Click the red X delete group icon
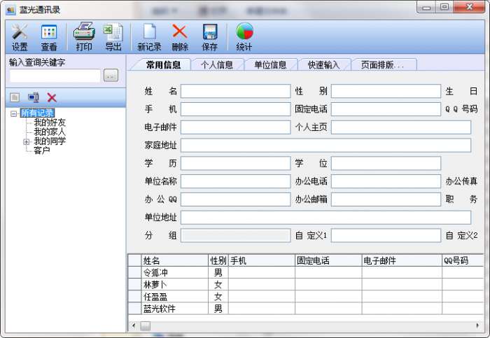 click(52, 97)
